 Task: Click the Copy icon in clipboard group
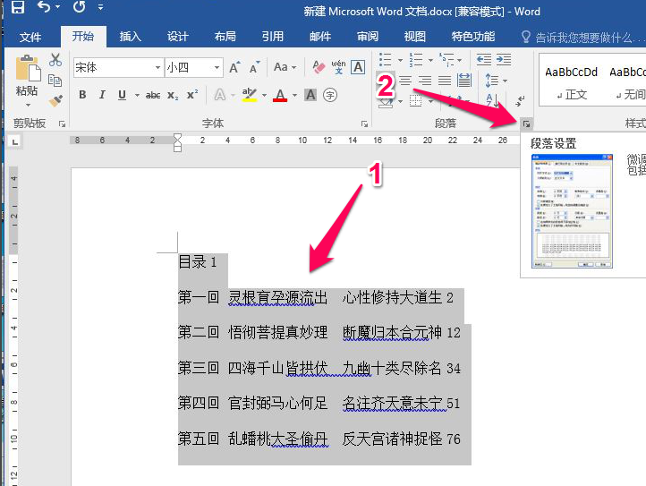point(55,81)
